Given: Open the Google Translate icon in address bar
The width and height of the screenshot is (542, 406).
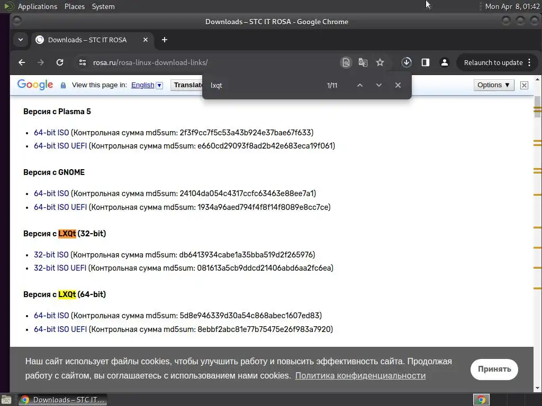Looking at the screenshot, I should click(363, 62).
